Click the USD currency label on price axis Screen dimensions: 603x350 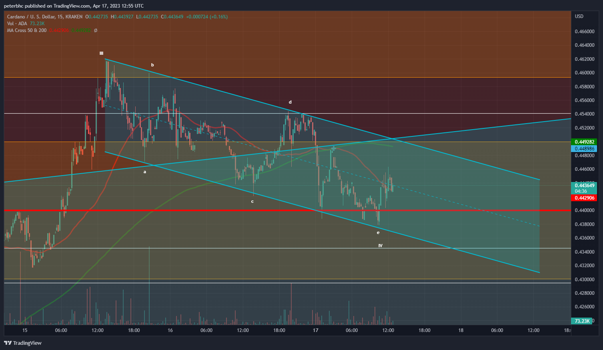pyautogui.click(x=579, y=16)
